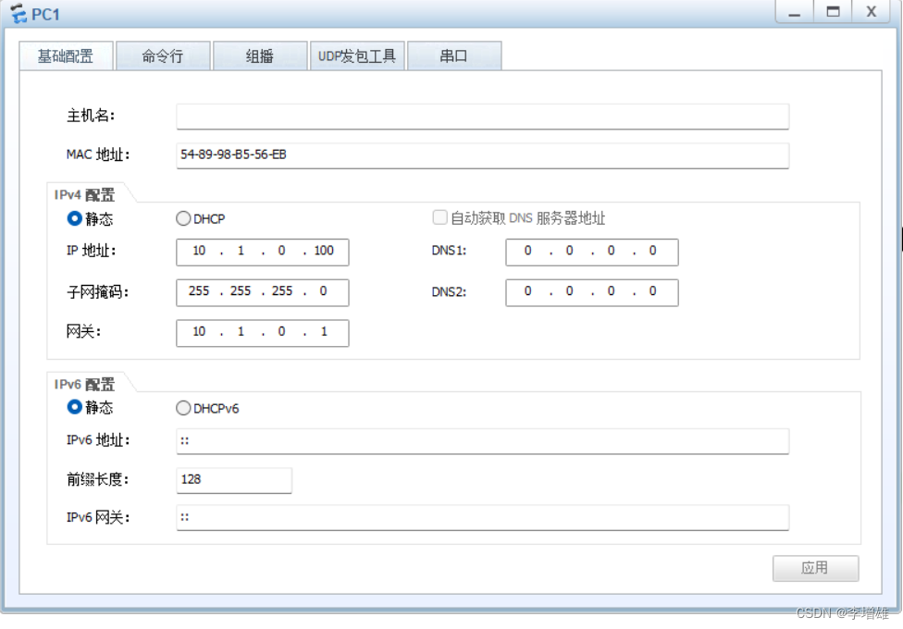Switch to the UDP发包工具 tab
Screen dimensions: 903x629
[x=357, y=55]
